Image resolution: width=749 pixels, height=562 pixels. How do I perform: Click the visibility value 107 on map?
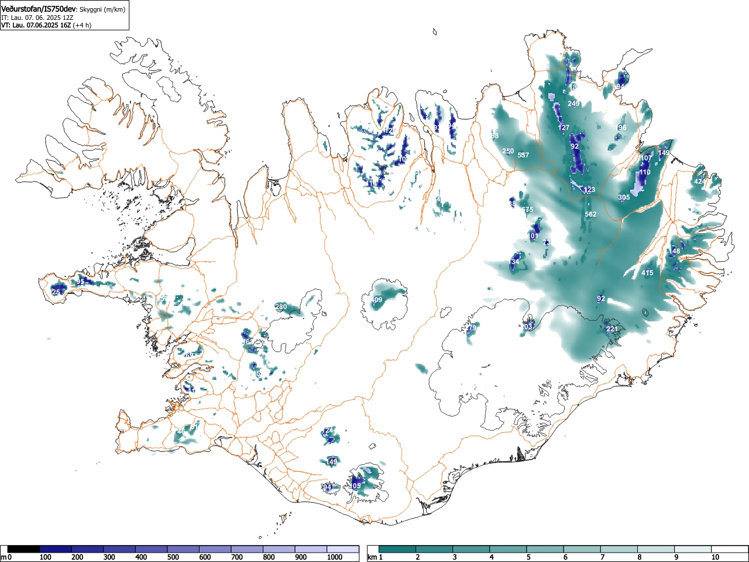click(646, 159)
